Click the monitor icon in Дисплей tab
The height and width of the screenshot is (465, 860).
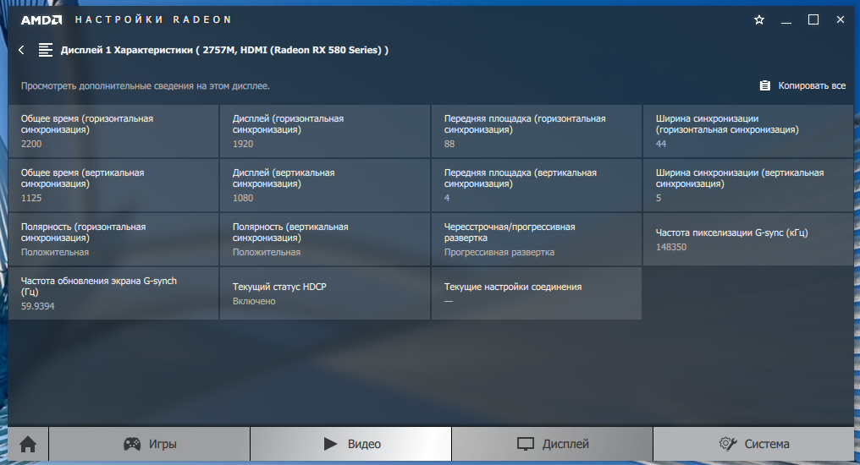click(526, 444)
